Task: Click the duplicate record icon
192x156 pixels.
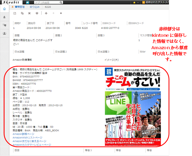Action: click(22, 13)
